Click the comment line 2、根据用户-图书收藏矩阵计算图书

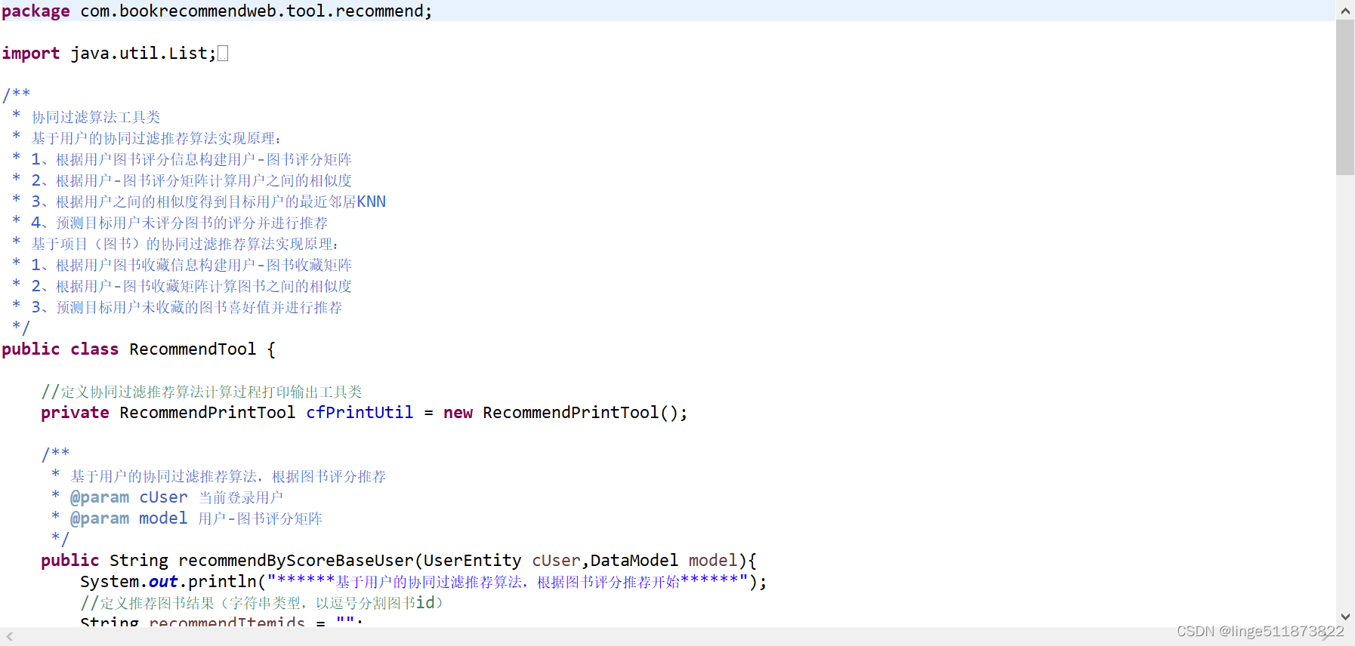191,286
